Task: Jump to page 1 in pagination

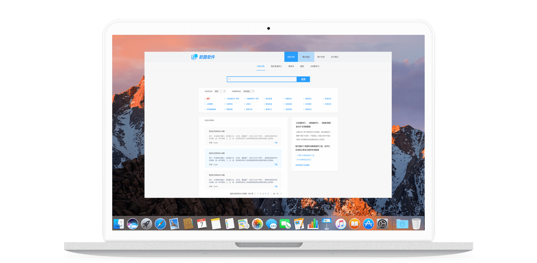Action: pyautogui.click(x=258, y=194)
